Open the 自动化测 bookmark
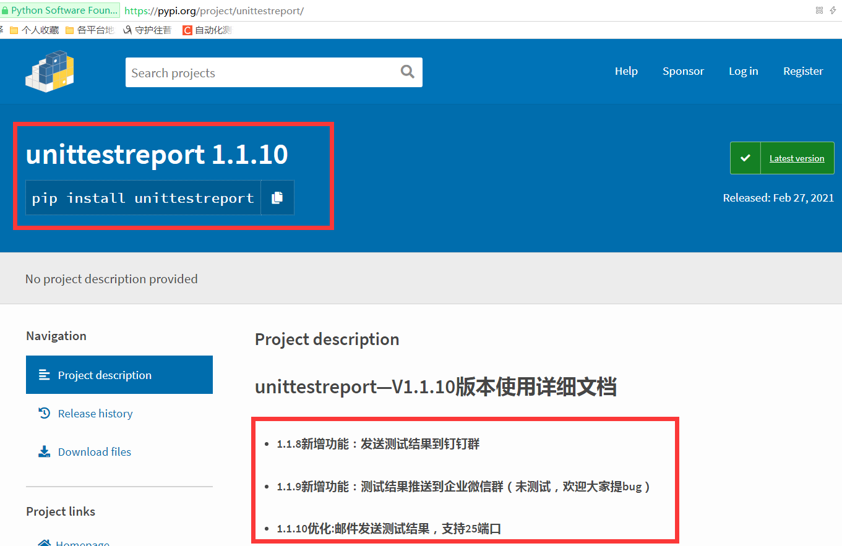 tap(207, 30)
